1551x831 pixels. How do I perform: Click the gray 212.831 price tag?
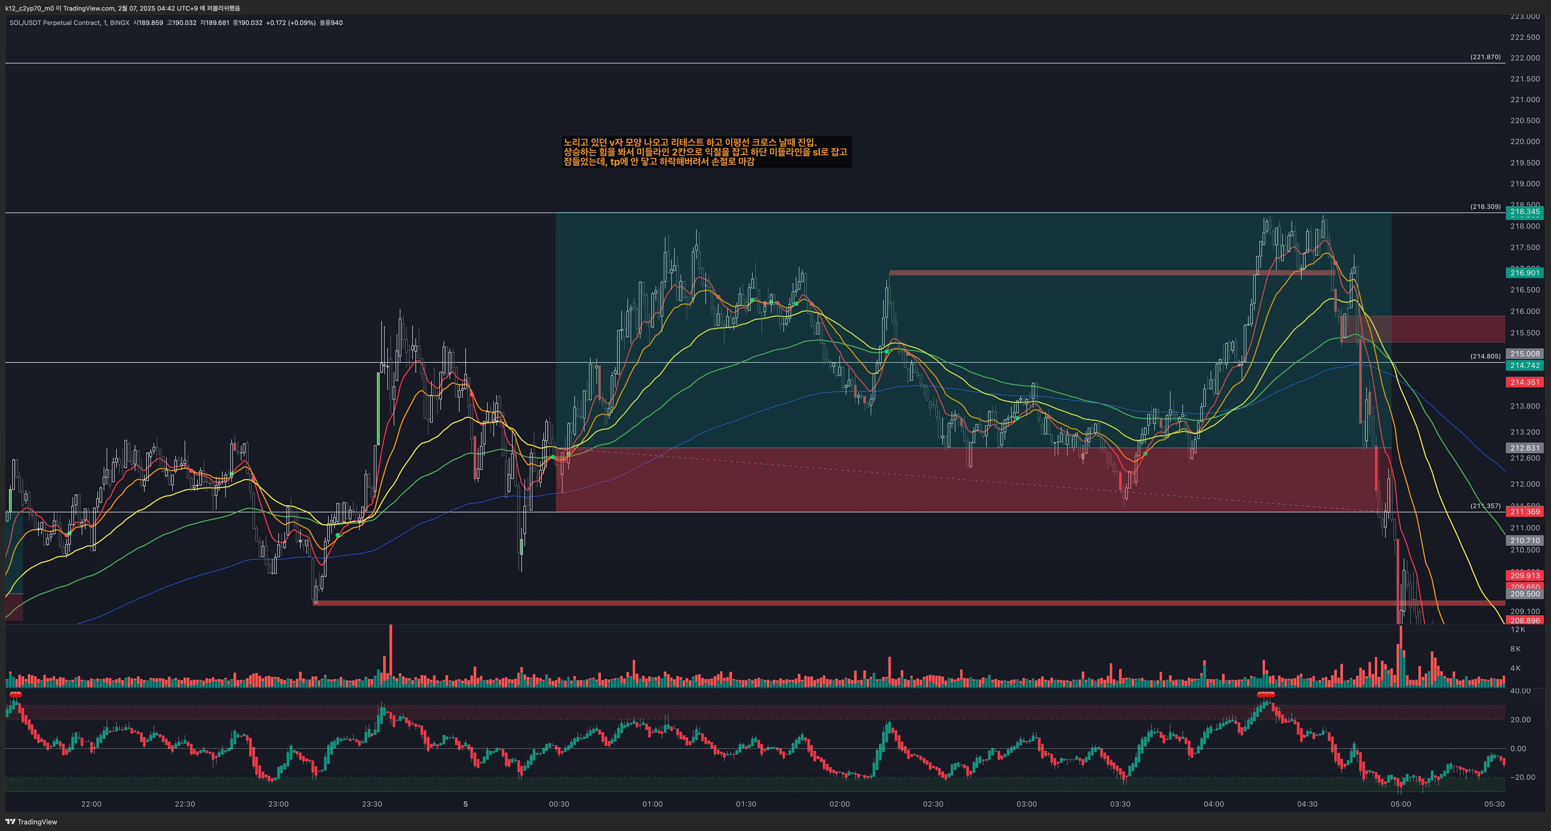1524,448
